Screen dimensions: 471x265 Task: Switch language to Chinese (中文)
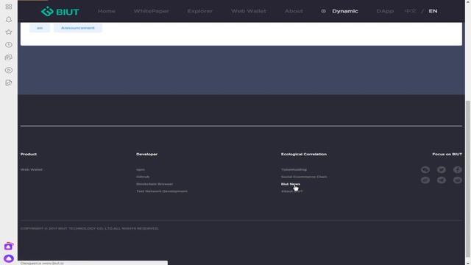point(411,11)
